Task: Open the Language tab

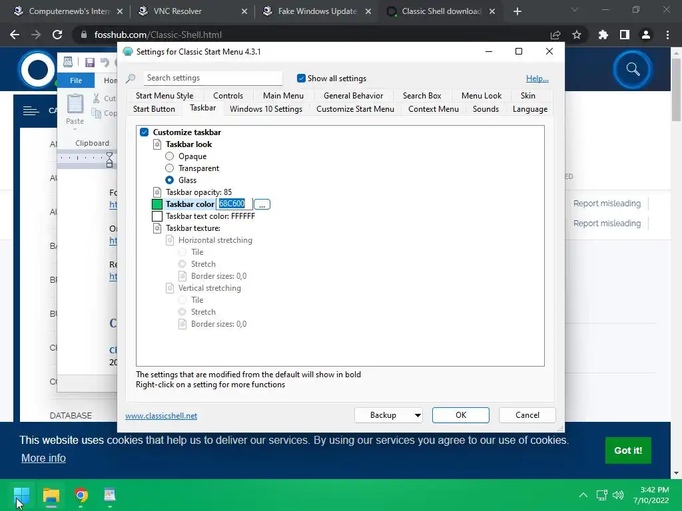Action: pos(529,109)
